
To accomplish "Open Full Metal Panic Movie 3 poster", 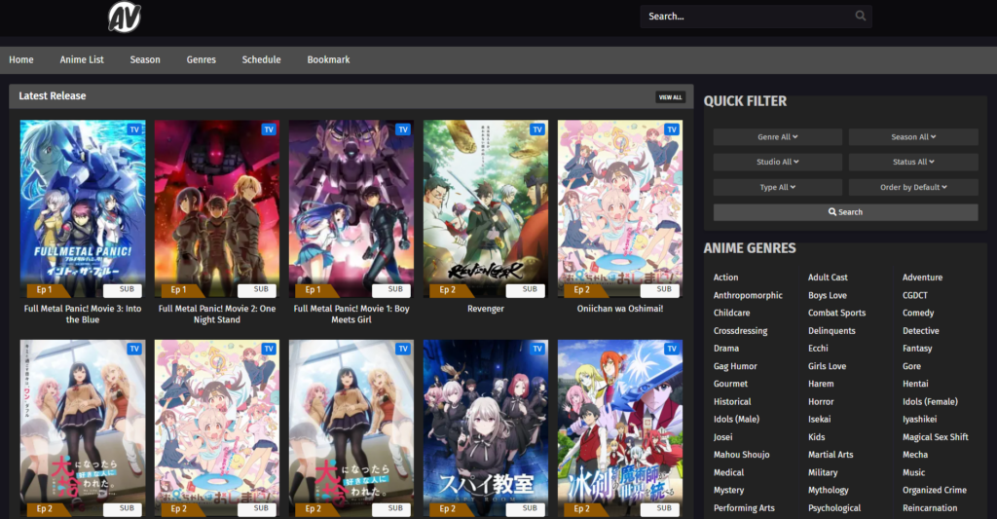I will tap(83, 208).
